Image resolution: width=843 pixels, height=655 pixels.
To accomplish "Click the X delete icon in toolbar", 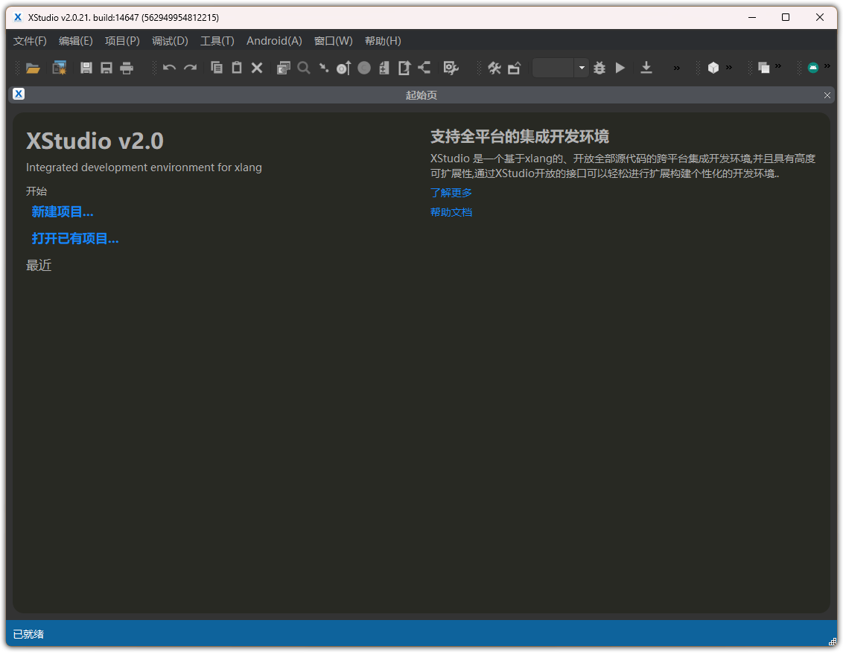I will pyautogui.click(x=257, y=68).
